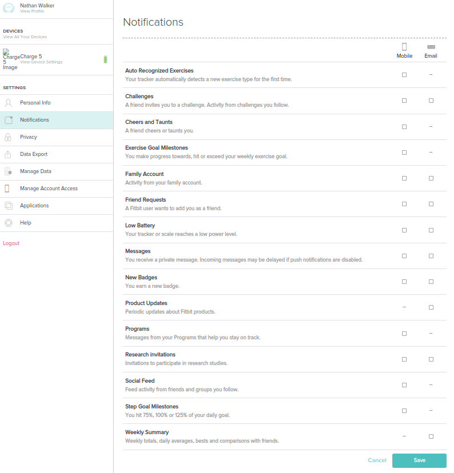Go to the Data Export section
The height and width of the screenshot is (473, 454).
[x=57, y=154]
